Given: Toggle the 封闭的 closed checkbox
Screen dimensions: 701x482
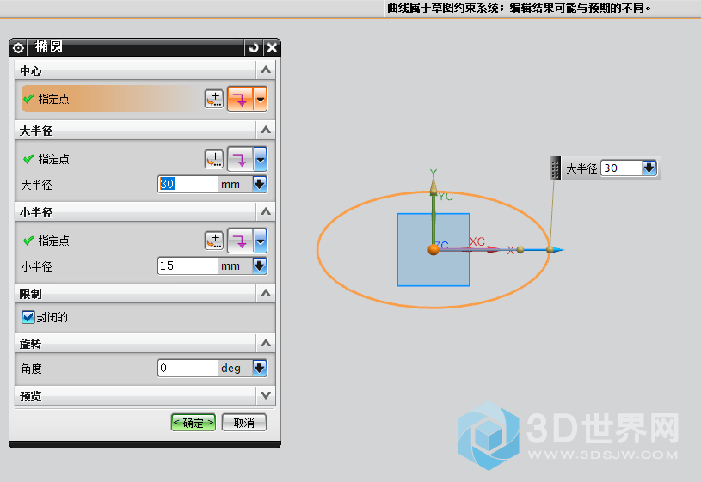Looking at the screenshot, I should click(x=28, y=317).
